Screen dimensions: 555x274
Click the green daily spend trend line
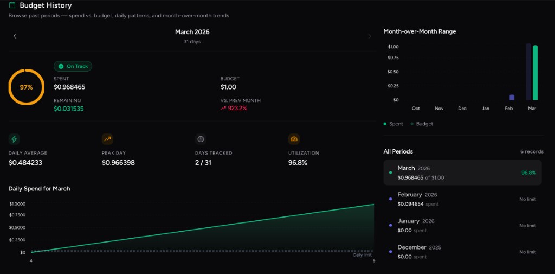point(203,228)
